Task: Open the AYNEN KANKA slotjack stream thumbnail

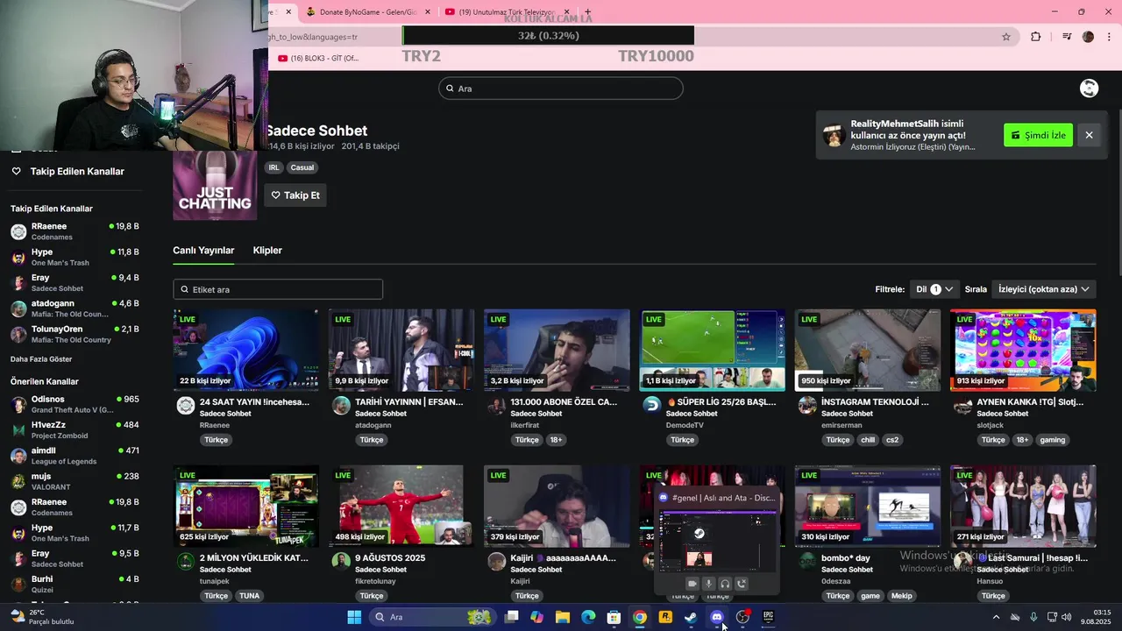Action: 1023,350
